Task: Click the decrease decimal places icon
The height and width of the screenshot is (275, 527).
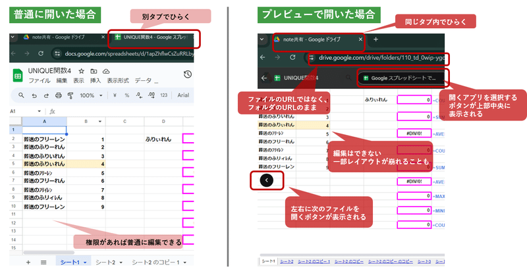Action: pyautogui.click(x=139, y=95)
